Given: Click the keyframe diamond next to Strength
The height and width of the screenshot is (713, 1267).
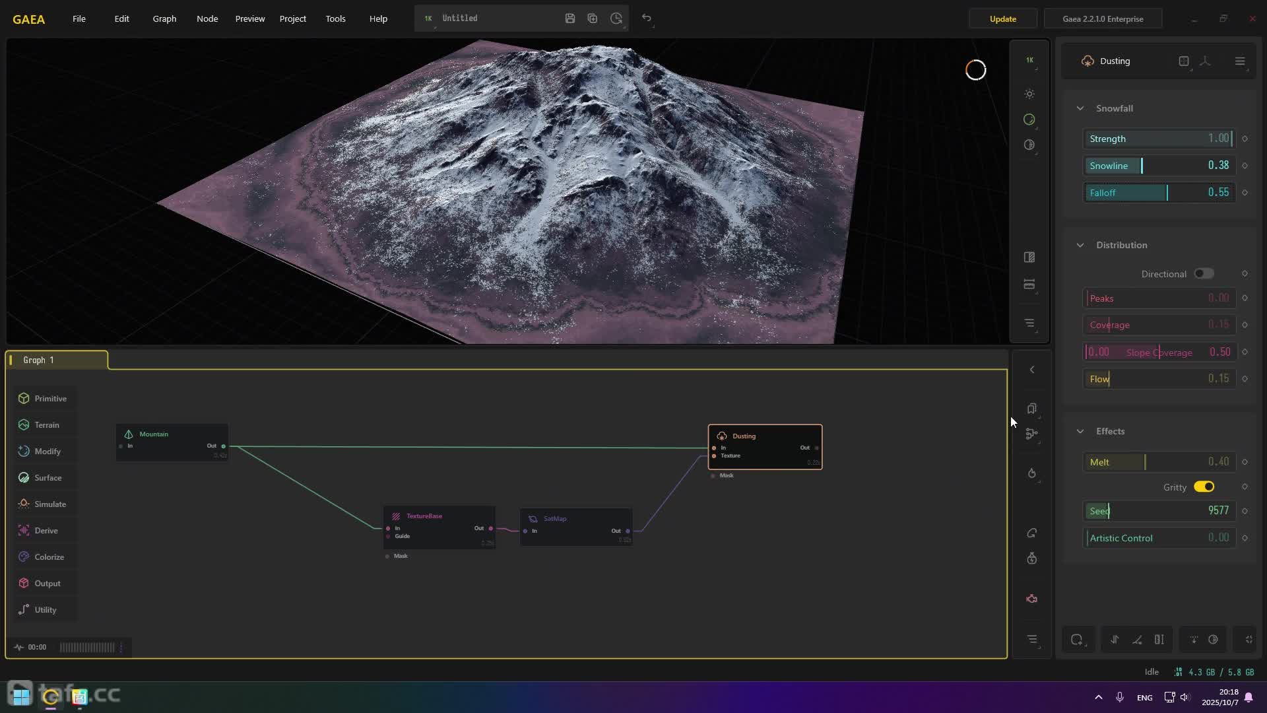Looking at the screenshot, I should coord(1245,139).
